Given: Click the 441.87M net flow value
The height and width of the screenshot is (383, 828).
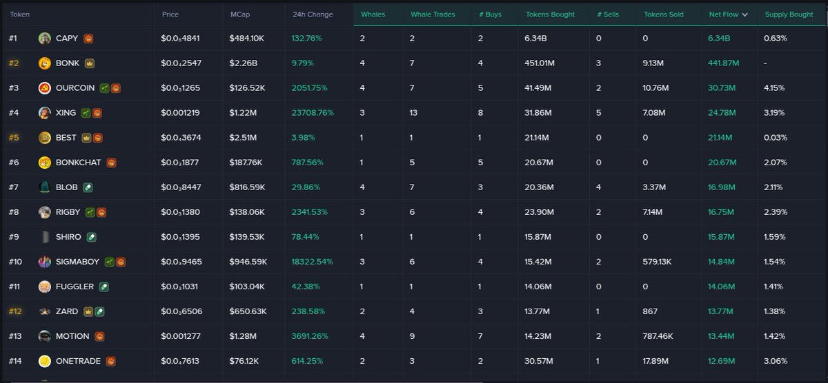Looking at the screenshot, I should (724, 63).
